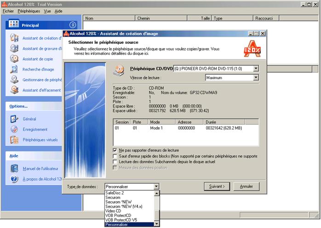The height and width of the screenshot is (228, 321).
Task: Choose VOB ProtectCD in the data type list
Action: click(129, 215)
